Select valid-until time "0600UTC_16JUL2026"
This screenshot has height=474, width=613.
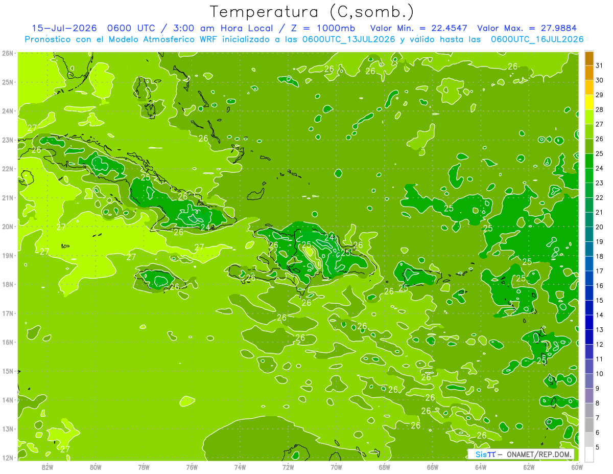pyautogui.click(x=537, y=39)
